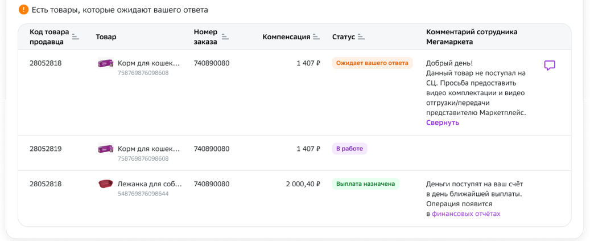Click Комментарий сотрудника Мегамаркета header
590x241 pixels.
[472, 37]
